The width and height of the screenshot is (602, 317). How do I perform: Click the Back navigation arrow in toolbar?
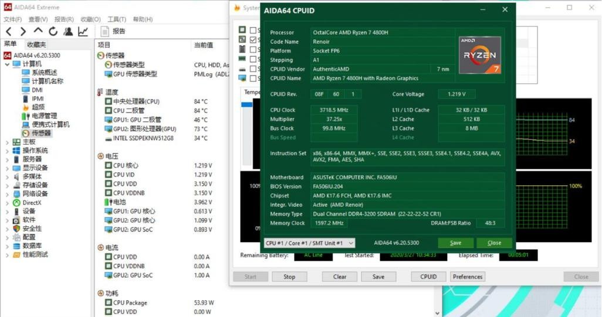click(9, 32)
